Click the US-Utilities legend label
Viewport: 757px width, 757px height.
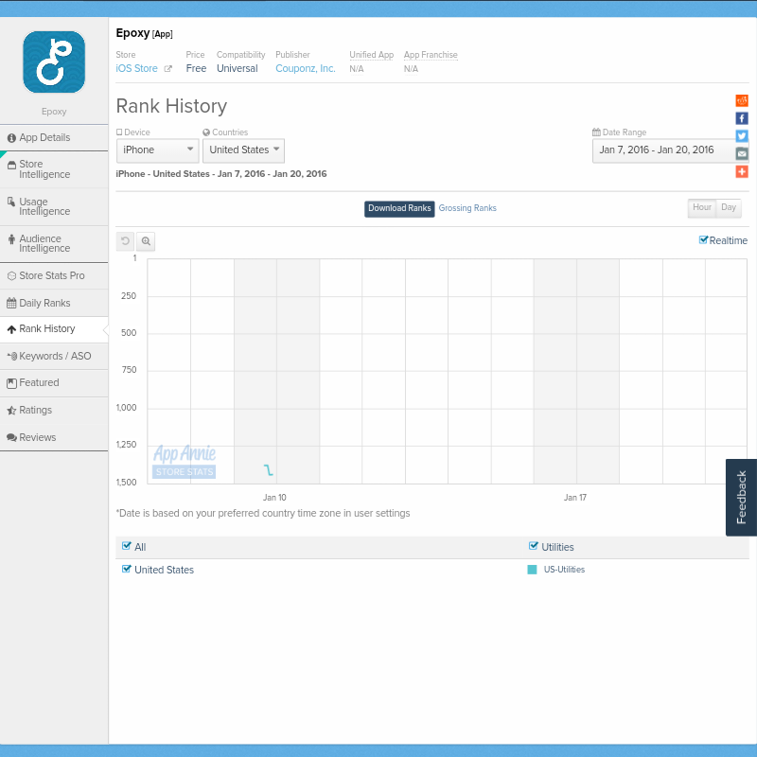[x=564, y=570]
